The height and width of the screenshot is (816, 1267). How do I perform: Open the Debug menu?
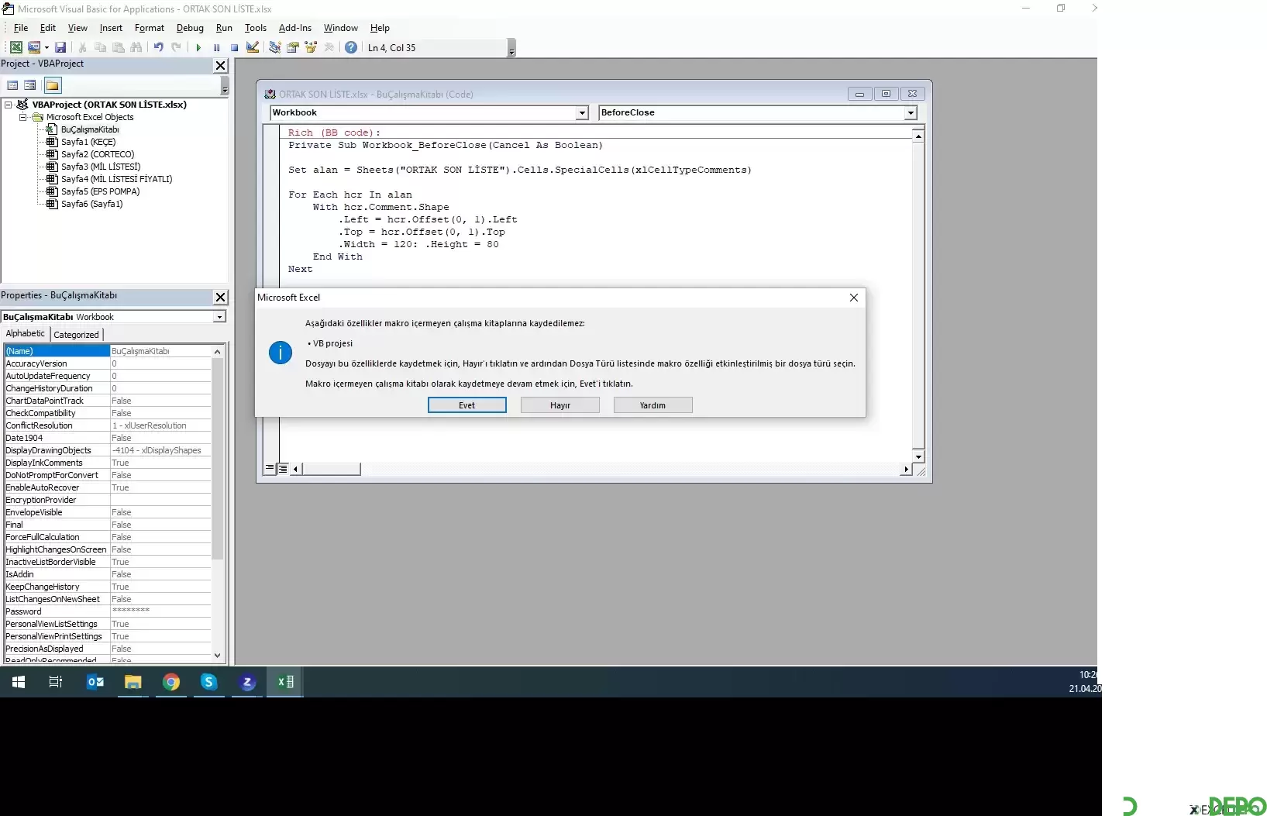tap(190, 28)
